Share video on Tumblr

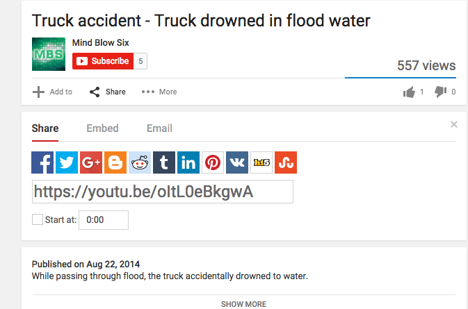tap(164, 162)
